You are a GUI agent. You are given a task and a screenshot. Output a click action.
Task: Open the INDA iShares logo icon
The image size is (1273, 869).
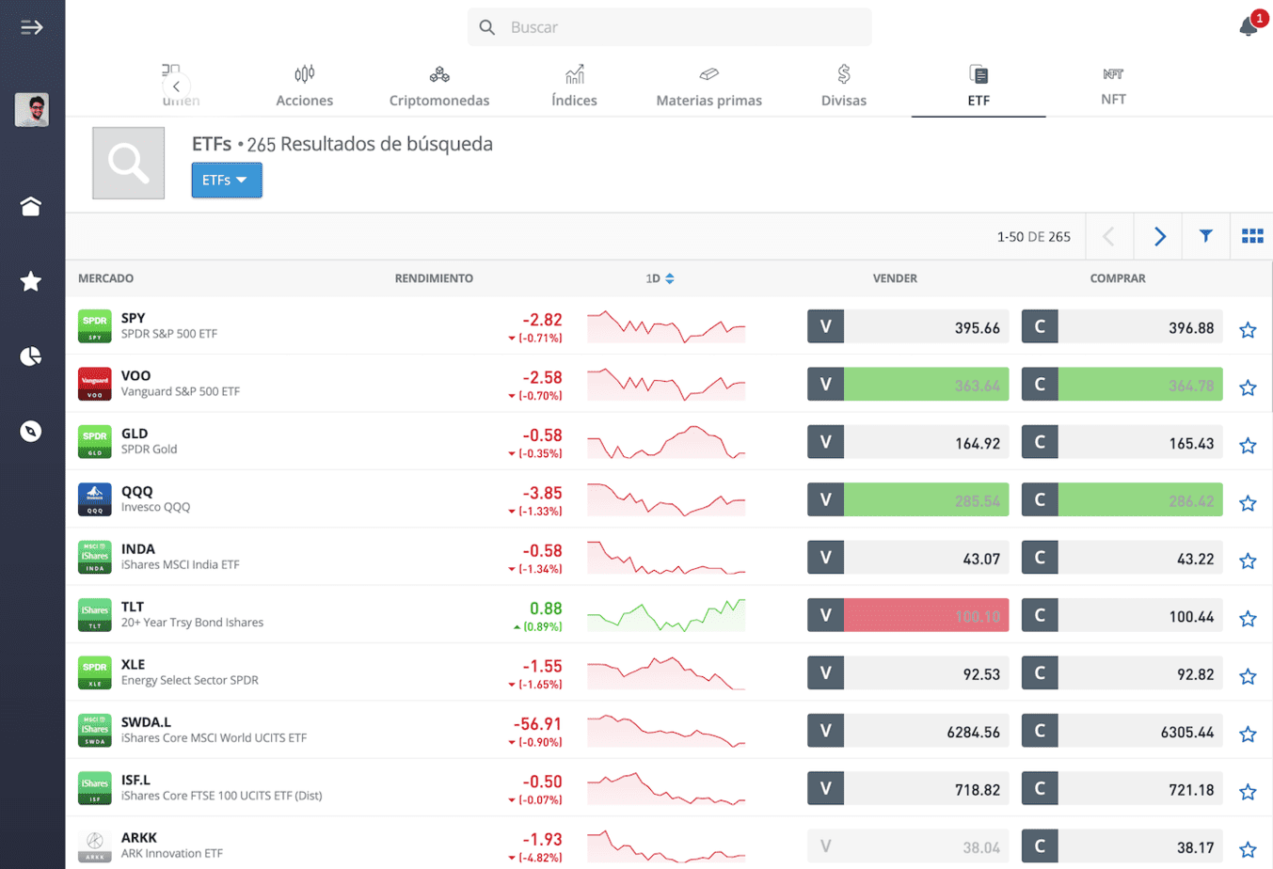pyautogui.click(x=95, y=558)
